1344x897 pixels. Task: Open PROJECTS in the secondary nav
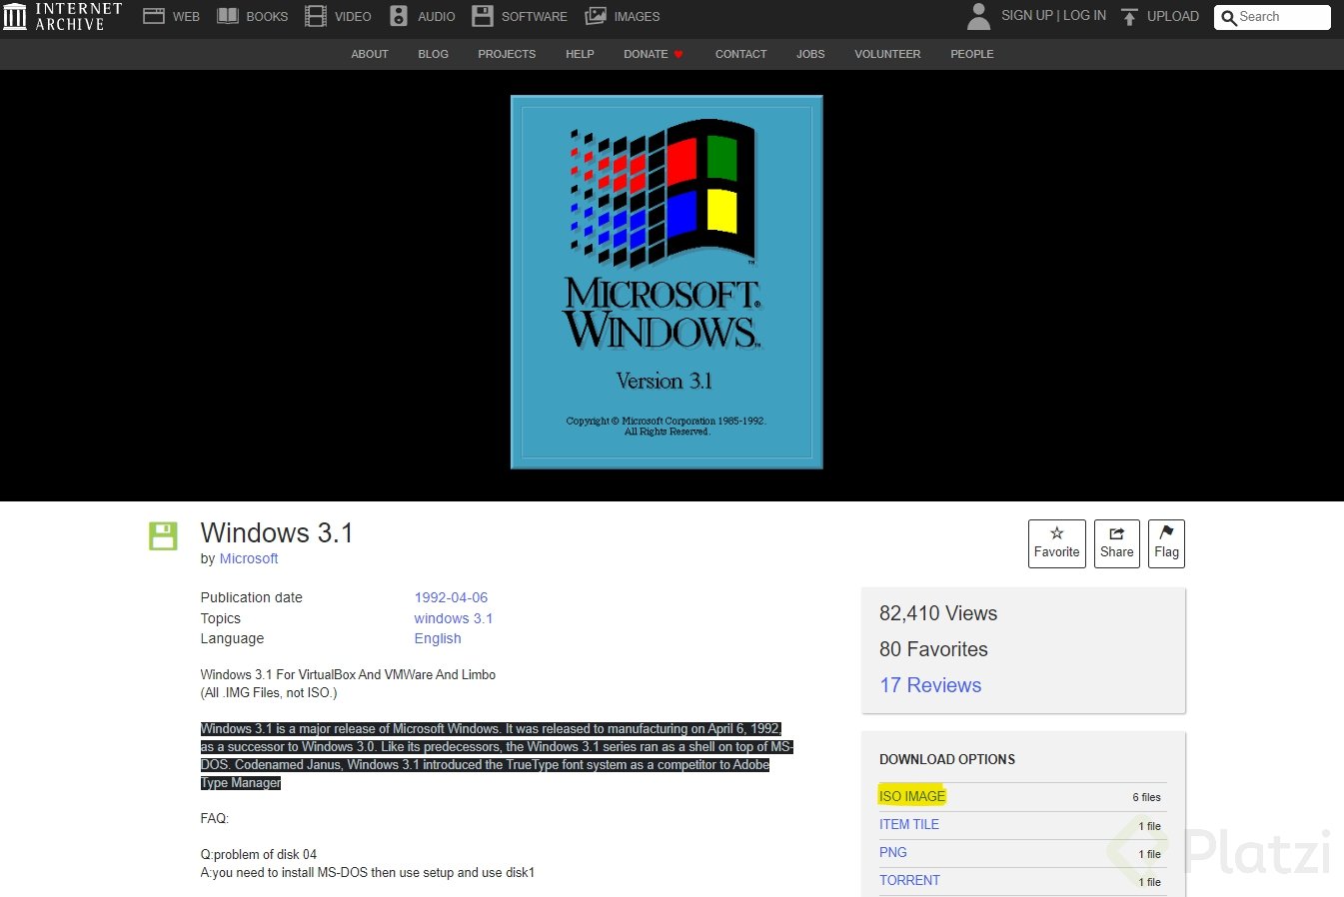(507, 54)
